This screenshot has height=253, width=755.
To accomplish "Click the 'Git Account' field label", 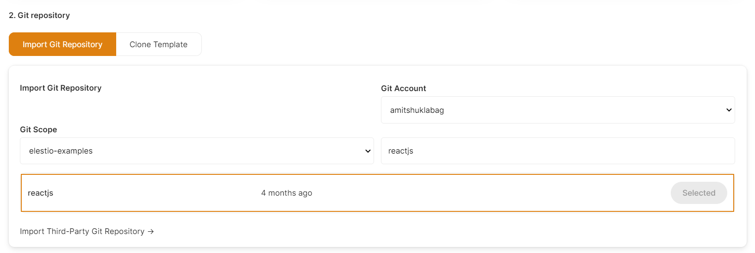I will pos(403,88).
